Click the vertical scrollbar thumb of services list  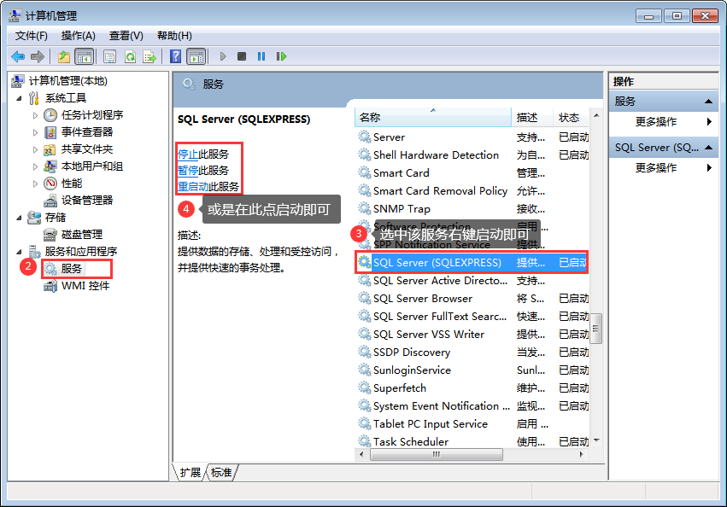[596, 329]
